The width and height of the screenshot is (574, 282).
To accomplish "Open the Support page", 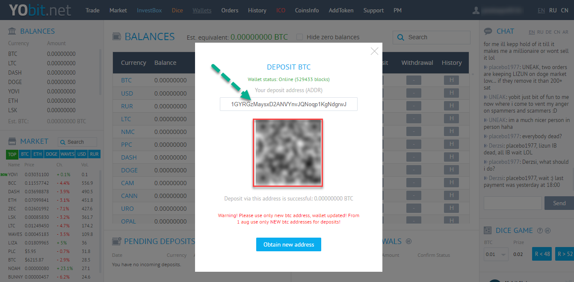I will click(x=373, y=10).
